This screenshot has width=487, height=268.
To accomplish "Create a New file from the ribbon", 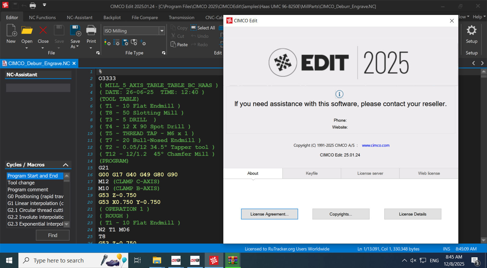I will 11,34.
